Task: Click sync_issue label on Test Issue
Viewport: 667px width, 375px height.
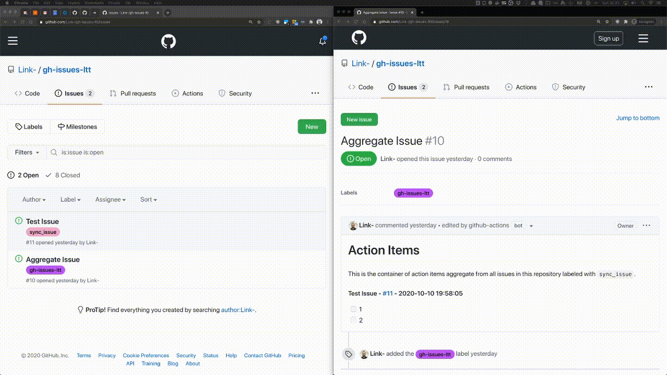Action: (43, 232)
